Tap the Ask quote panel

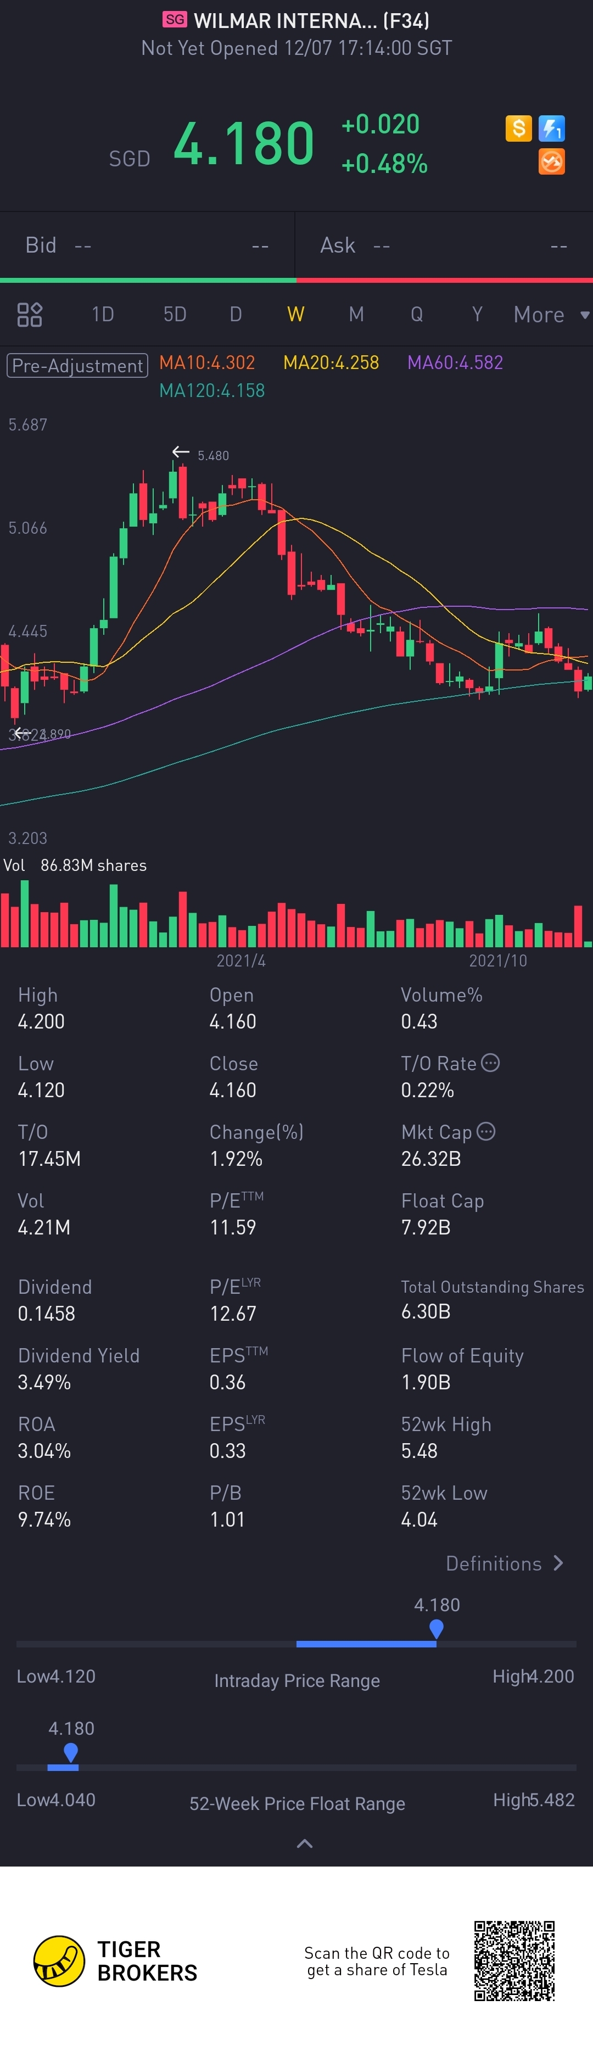pyautogui.click(x=444, y=245)
